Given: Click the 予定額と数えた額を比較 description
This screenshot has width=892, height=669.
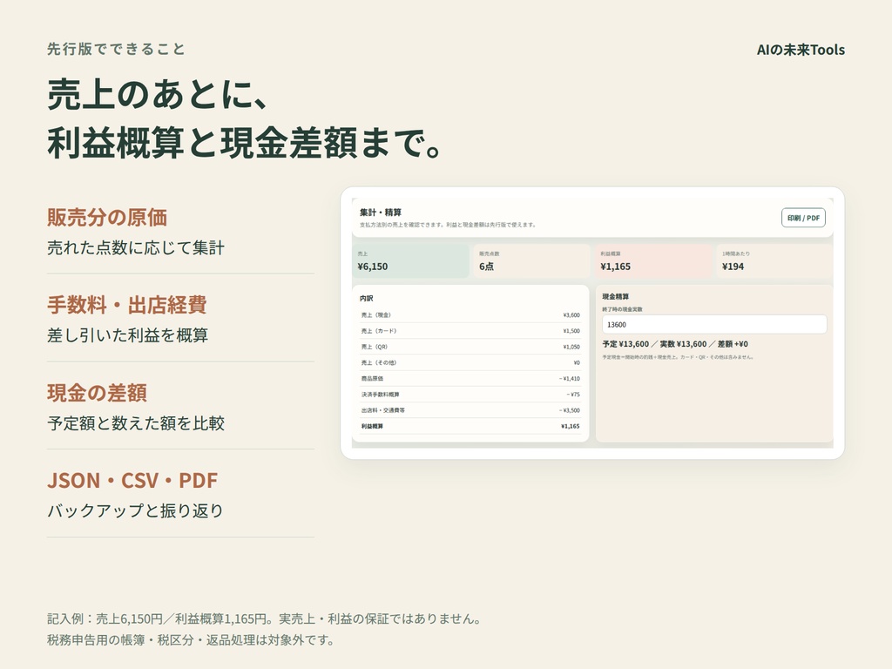Looking at the screenshot, I should [136, 423].
